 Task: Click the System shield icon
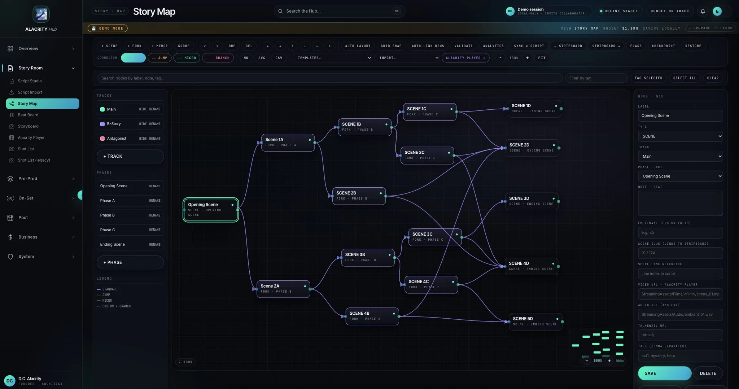pyautogui.click(x=10, y=257)
